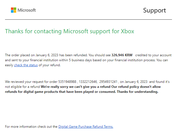
Task: Click "of your refund" text after link
Action: [x=50, y=65]
